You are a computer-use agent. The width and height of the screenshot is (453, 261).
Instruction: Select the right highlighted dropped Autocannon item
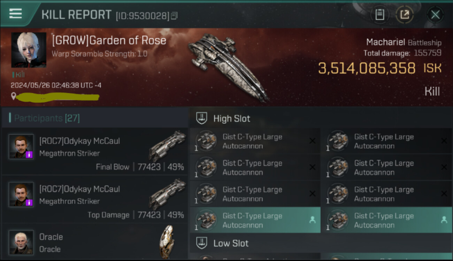(x=387, y=220)
